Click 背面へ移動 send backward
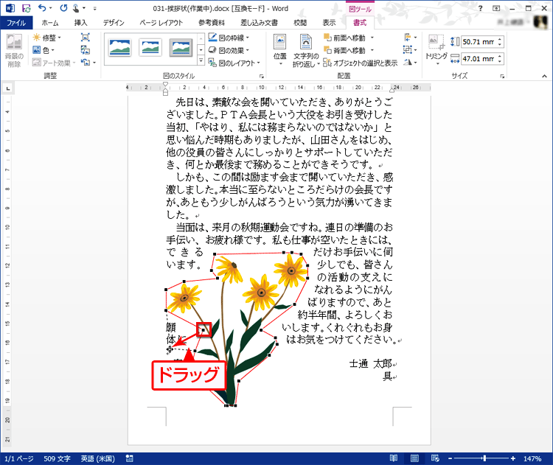Screen dimensions: 553x465 coord(344,50)
